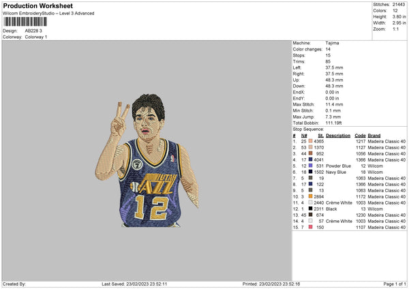The width and height of the screenshot is (409, 289).
Task: Click thread code 1230 in stop 13
Action: (361, 215)
